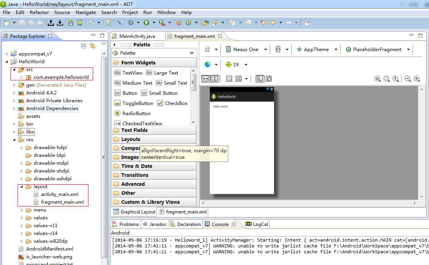Open the AppTheme theme dropdown
Image resolution: width=429 pixels, height=265 pixels.
(x=336, y=50)
